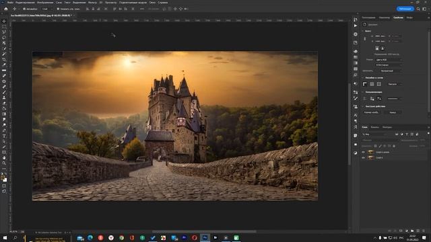431x242 pixels.
Task: Open foreground color swatch
Action: (x=3, y=178)
